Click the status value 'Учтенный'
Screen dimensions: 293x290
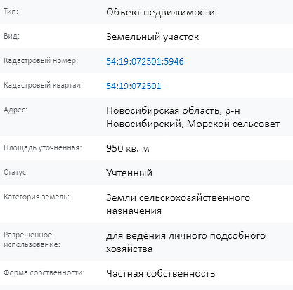point(129,173)
